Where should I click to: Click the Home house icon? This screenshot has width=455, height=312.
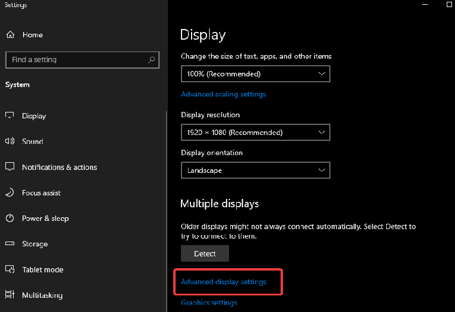point(11,35)
